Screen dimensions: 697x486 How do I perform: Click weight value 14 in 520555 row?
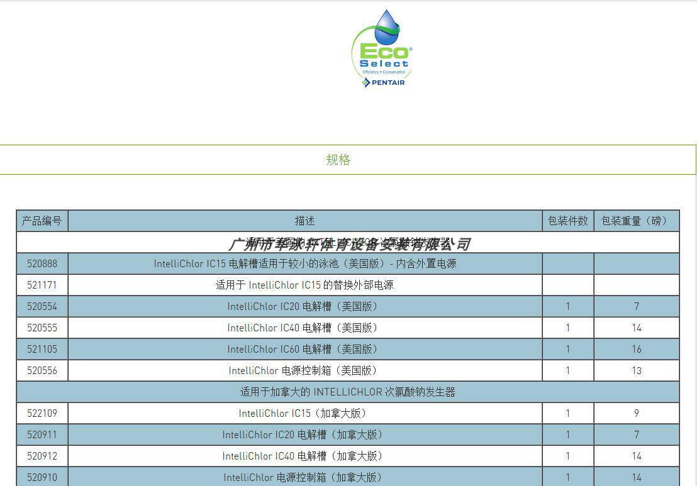point(637,328)
